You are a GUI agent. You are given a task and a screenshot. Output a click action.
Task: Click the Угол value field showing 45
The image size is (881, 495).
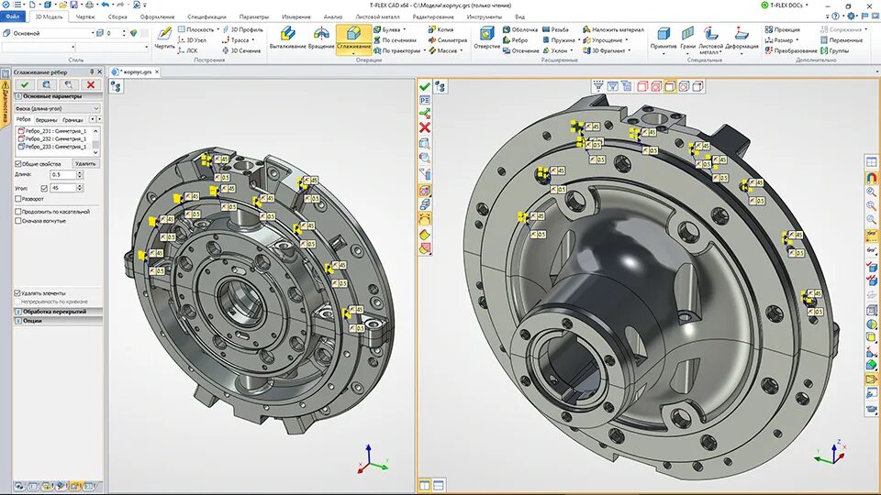coord(63,188)
